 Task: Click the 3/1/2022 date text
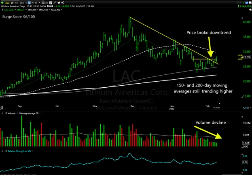pyautogui.click(x=80, y=6)
